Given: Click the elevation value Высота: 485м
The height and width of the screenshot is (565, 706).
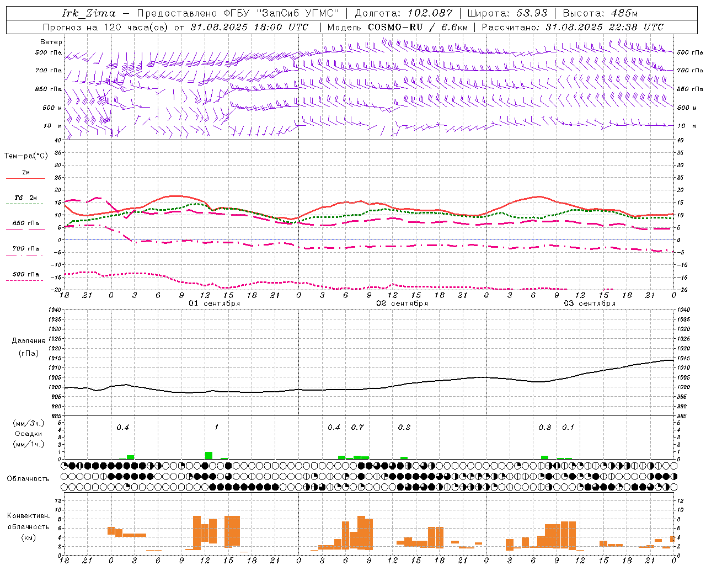Looking at the screenshot, I should [600, 13].
